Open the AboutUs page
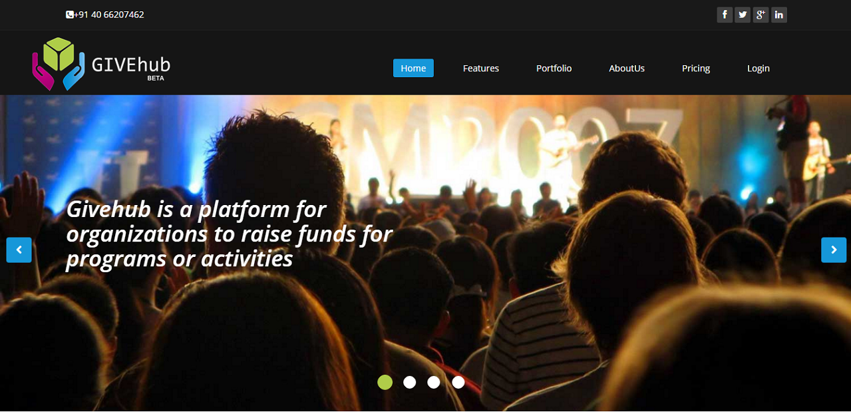Image resolution: width=851 pixels, height=412 pixels. (627, 68)
